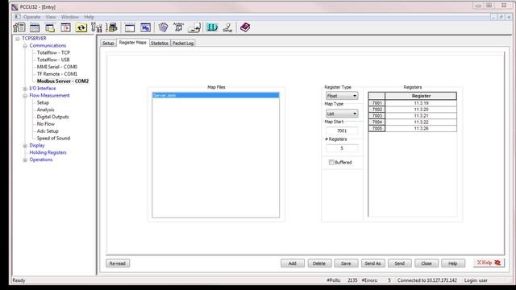Click the Entry building icon in toolbar

[19, 27]
